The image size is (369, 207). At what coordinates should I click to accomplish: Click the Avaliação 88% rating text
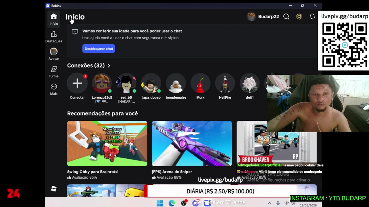point(169,177)
